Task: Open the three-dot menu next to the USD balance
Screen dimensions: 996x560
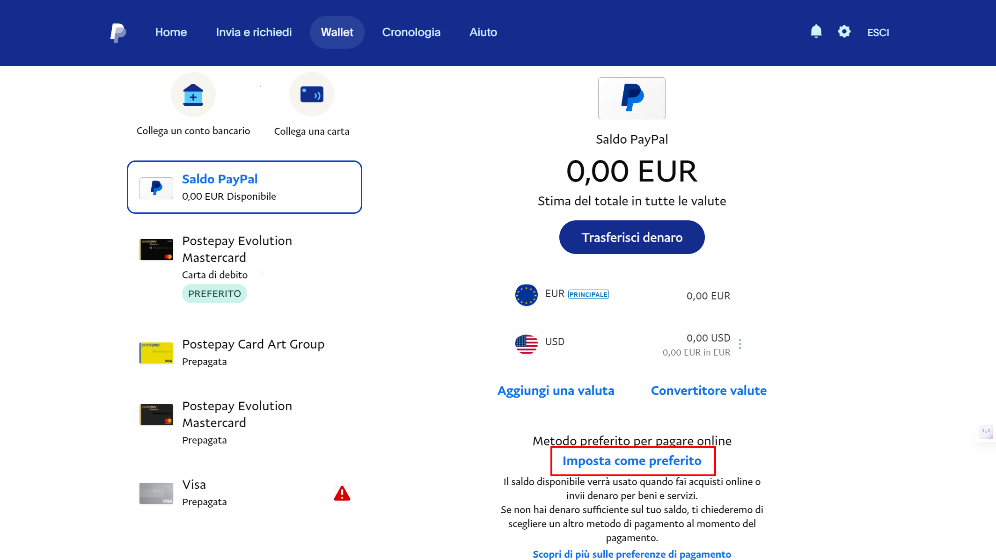Action: 740,344
